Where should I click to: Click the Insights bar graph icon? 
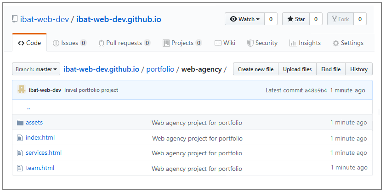click(293, 43)
